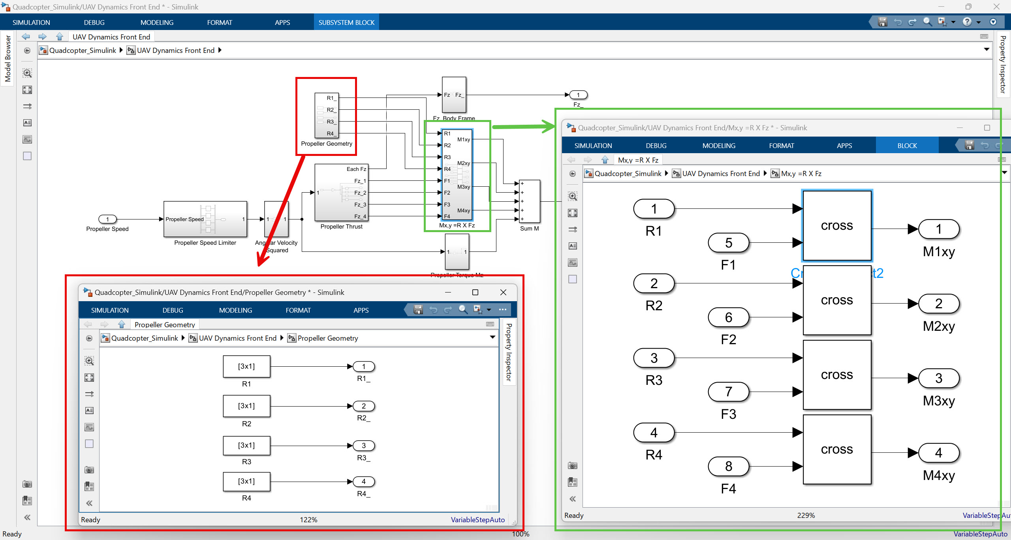Image resolution: width=1011 pixels, height=540 pixels.
Task: Collapse the main window palette with double chevron
Action: pyautogui.click(x=27, y=517)
